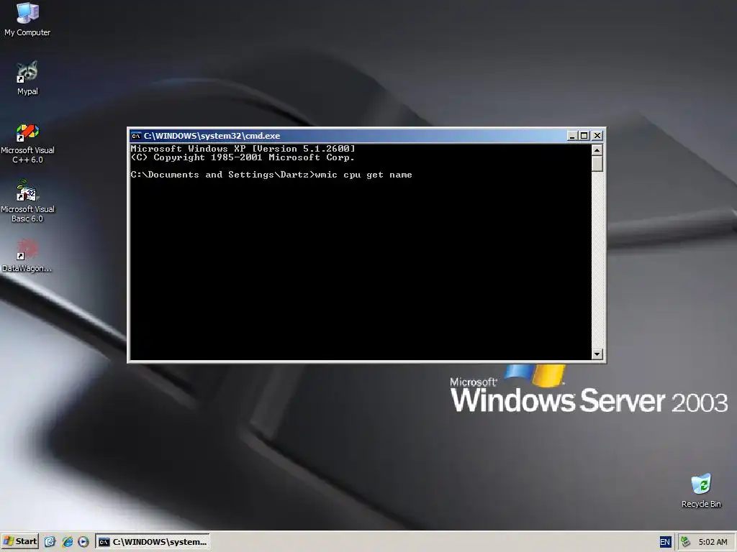Open the My Computer desktop icon

click(27, 19)
